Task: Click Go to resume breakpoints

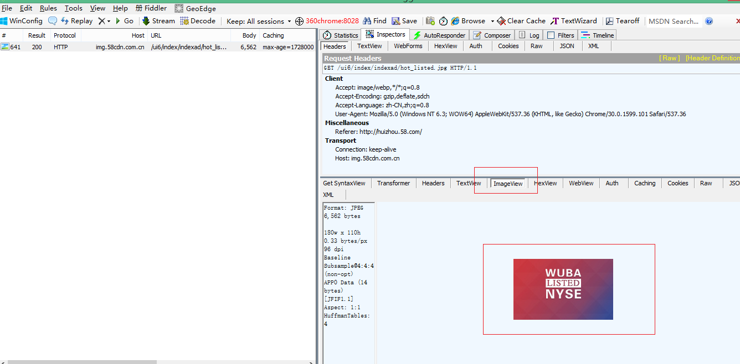Action: [x=124, y=21]
